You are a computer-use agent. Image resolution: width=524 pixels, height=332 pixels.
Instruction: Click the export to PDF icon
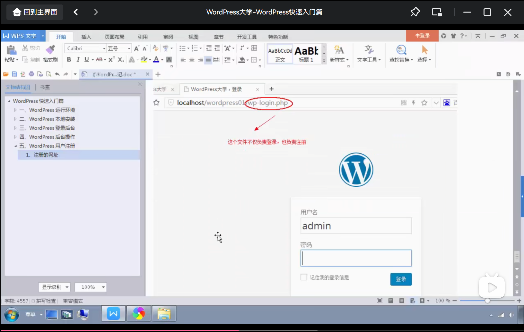pos(23,74)
